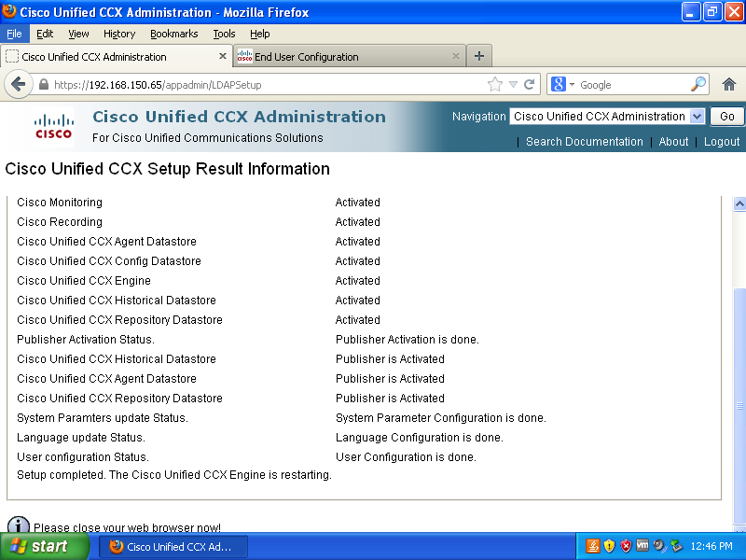Click the Safely Remove Hardware tray icon
The image size is (746, 560).
(x=676, y=546)
